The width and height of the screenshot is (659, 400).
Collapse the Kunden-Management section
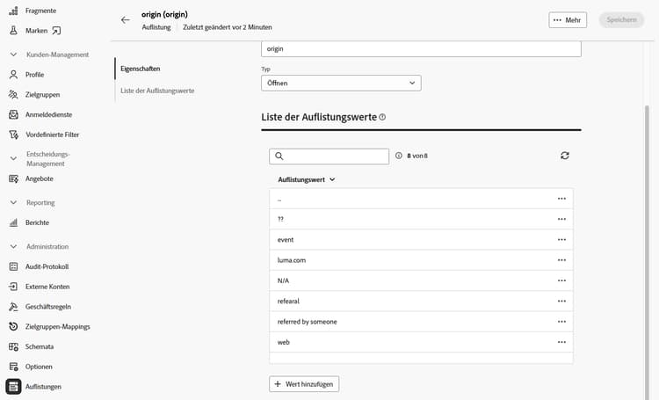click(13, 55)
